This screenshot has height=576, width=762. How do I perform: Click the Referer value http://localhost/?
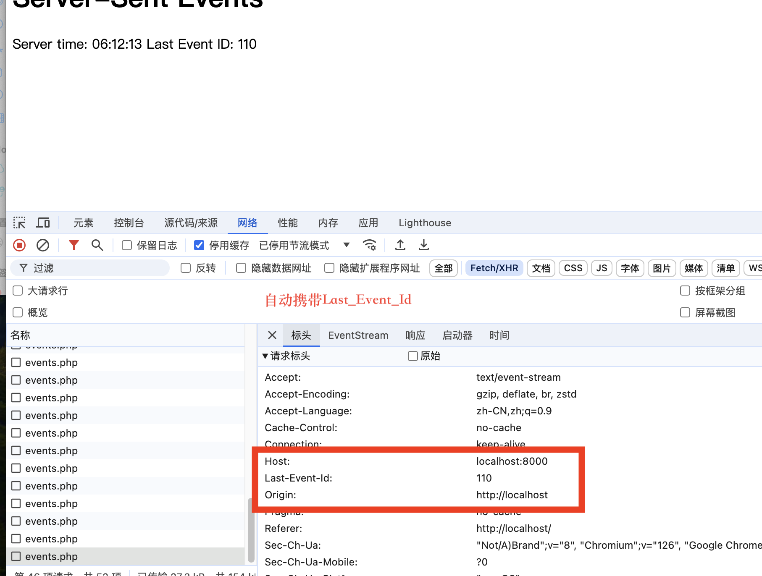click(514, 528)
